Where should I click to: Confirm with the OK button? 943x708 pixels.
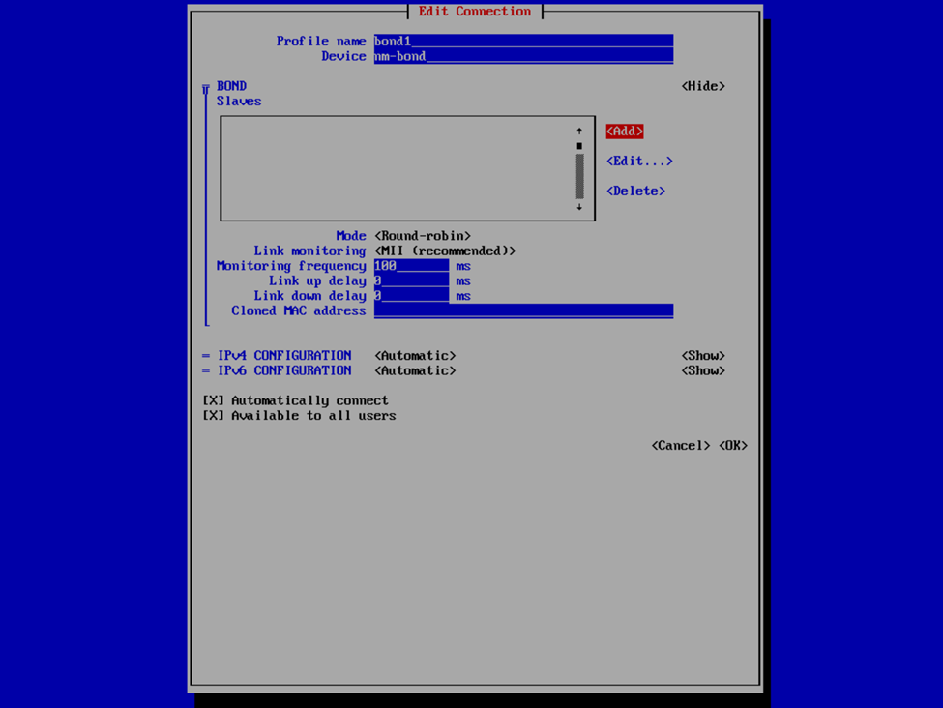pyautogui.click(x=733, y=446)
